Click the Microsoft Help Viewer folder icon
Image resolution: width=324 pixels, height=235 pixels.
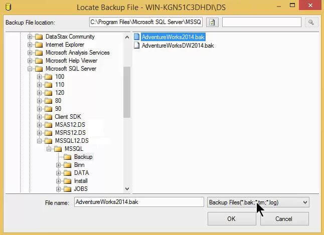[x=39, y=61]
